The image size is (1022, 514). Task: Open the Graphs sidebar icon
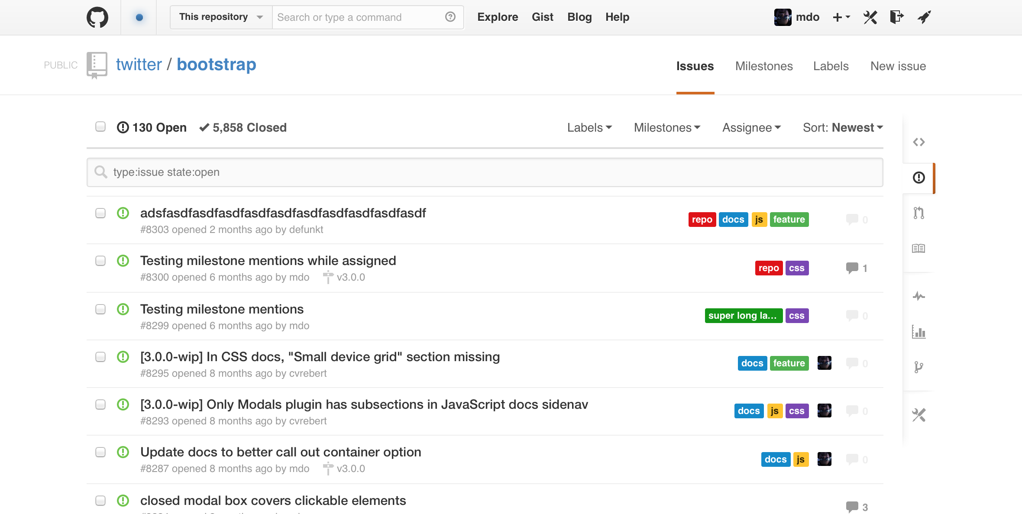coord(919,332)
